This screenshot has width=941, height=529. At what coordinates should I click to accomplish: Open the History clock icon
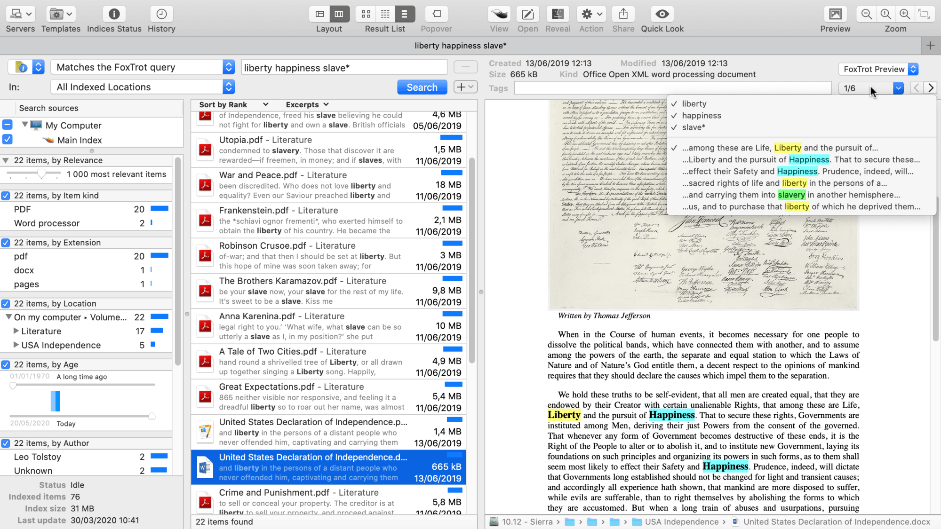coord(161,14)
